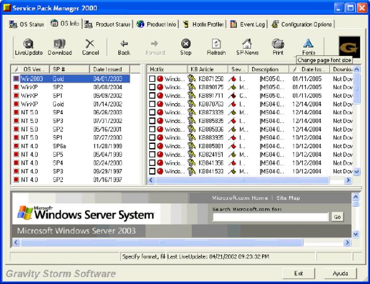Click the severity icon for KB891711

pos(233,95)
